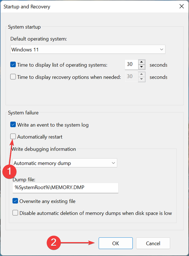Decrease operating system list display time

[x=142, y=67]
